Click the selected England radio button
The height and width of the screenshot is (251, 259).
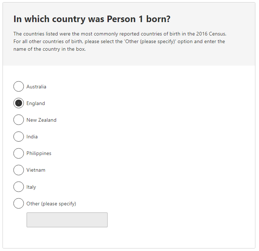pyautogui.click(x=18, y=103)
